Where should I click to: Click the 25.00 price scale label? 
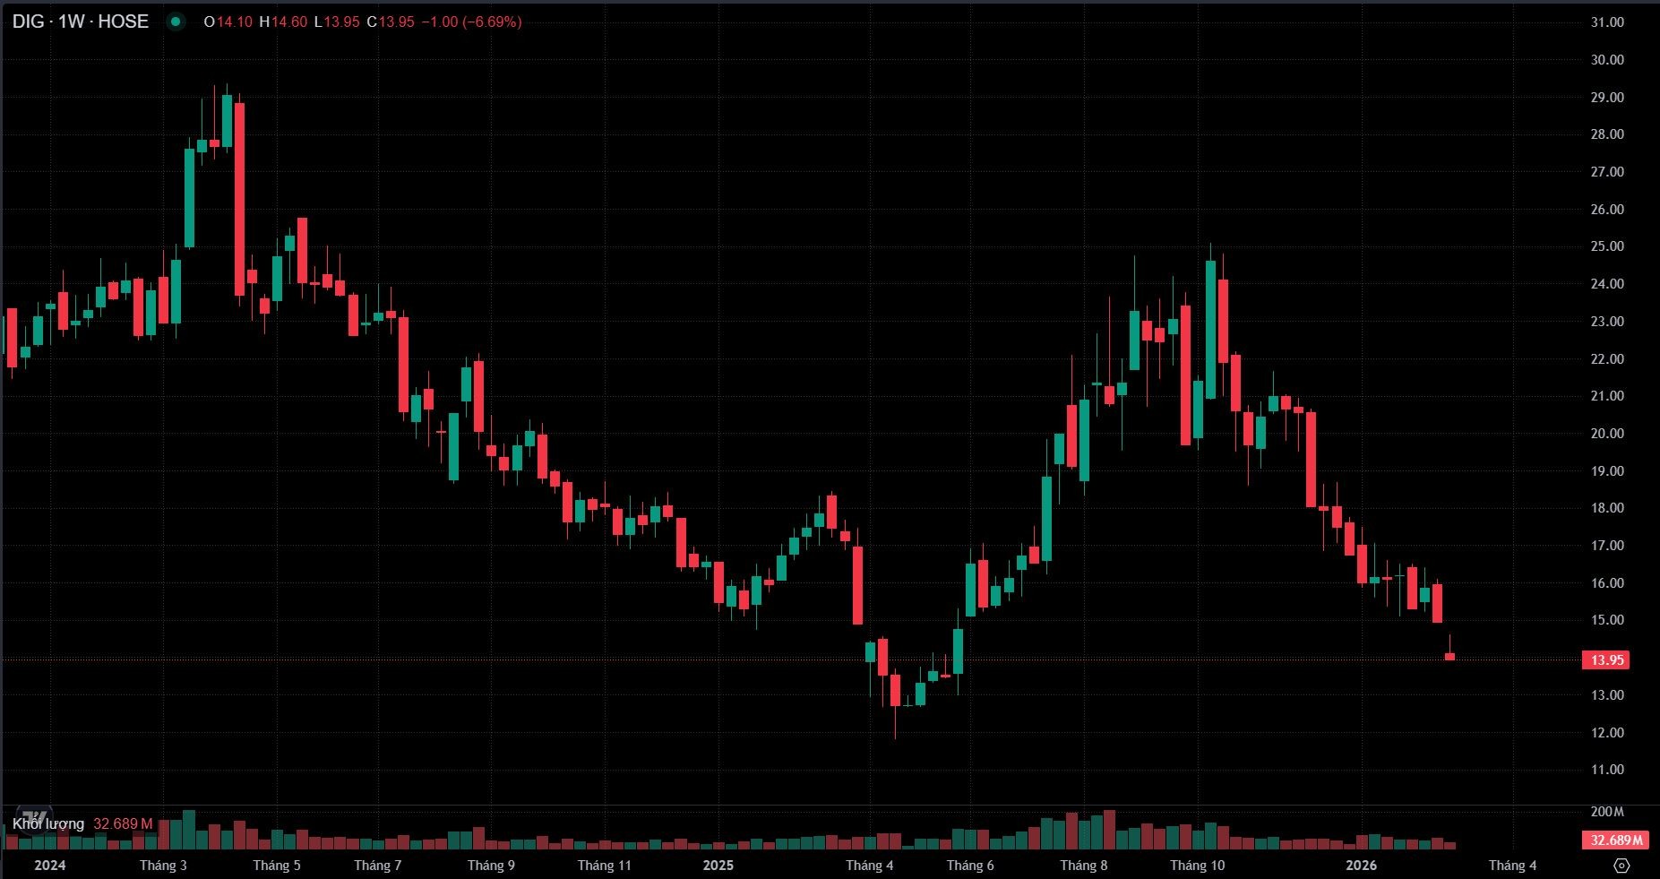pyautogui.click(x=1606, y=246)
